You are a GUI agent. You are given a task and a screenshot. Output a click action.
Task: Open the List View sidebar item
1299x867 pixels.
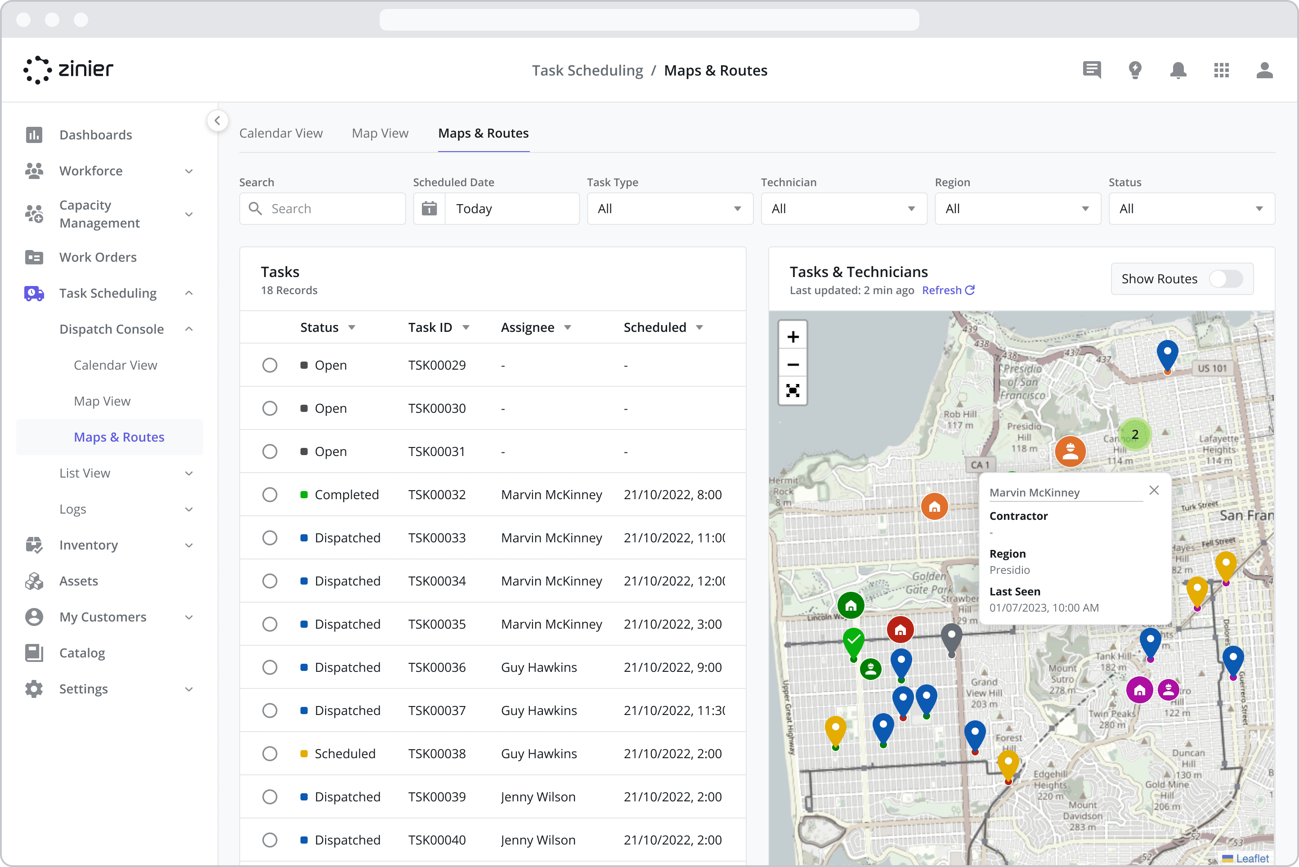[85, 473]
